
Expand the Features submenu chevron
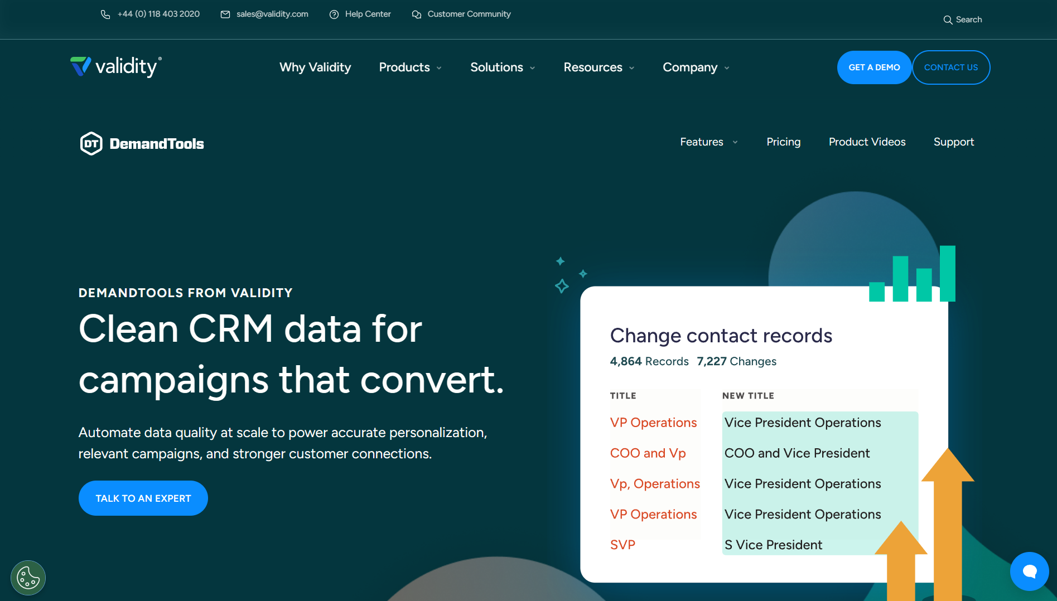tap(735, 142)
